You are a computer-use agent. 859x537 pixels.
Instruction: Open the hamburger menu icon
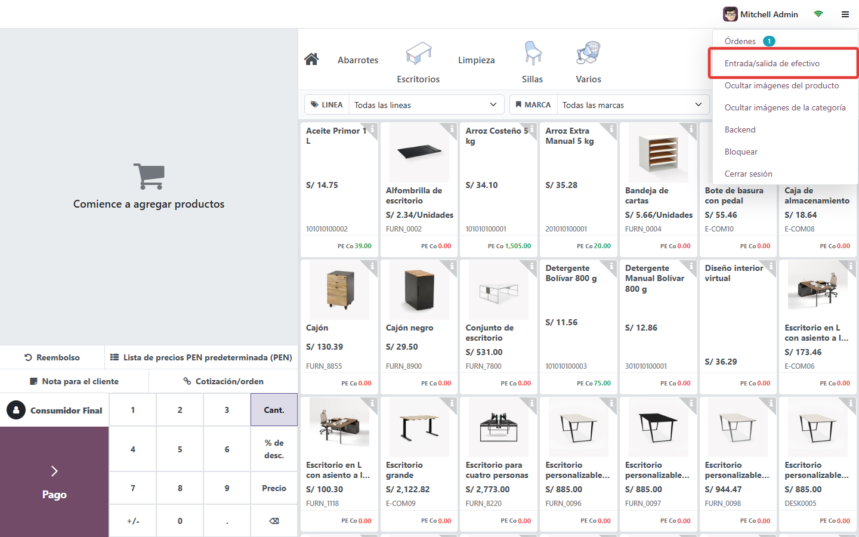click(845, 14)
